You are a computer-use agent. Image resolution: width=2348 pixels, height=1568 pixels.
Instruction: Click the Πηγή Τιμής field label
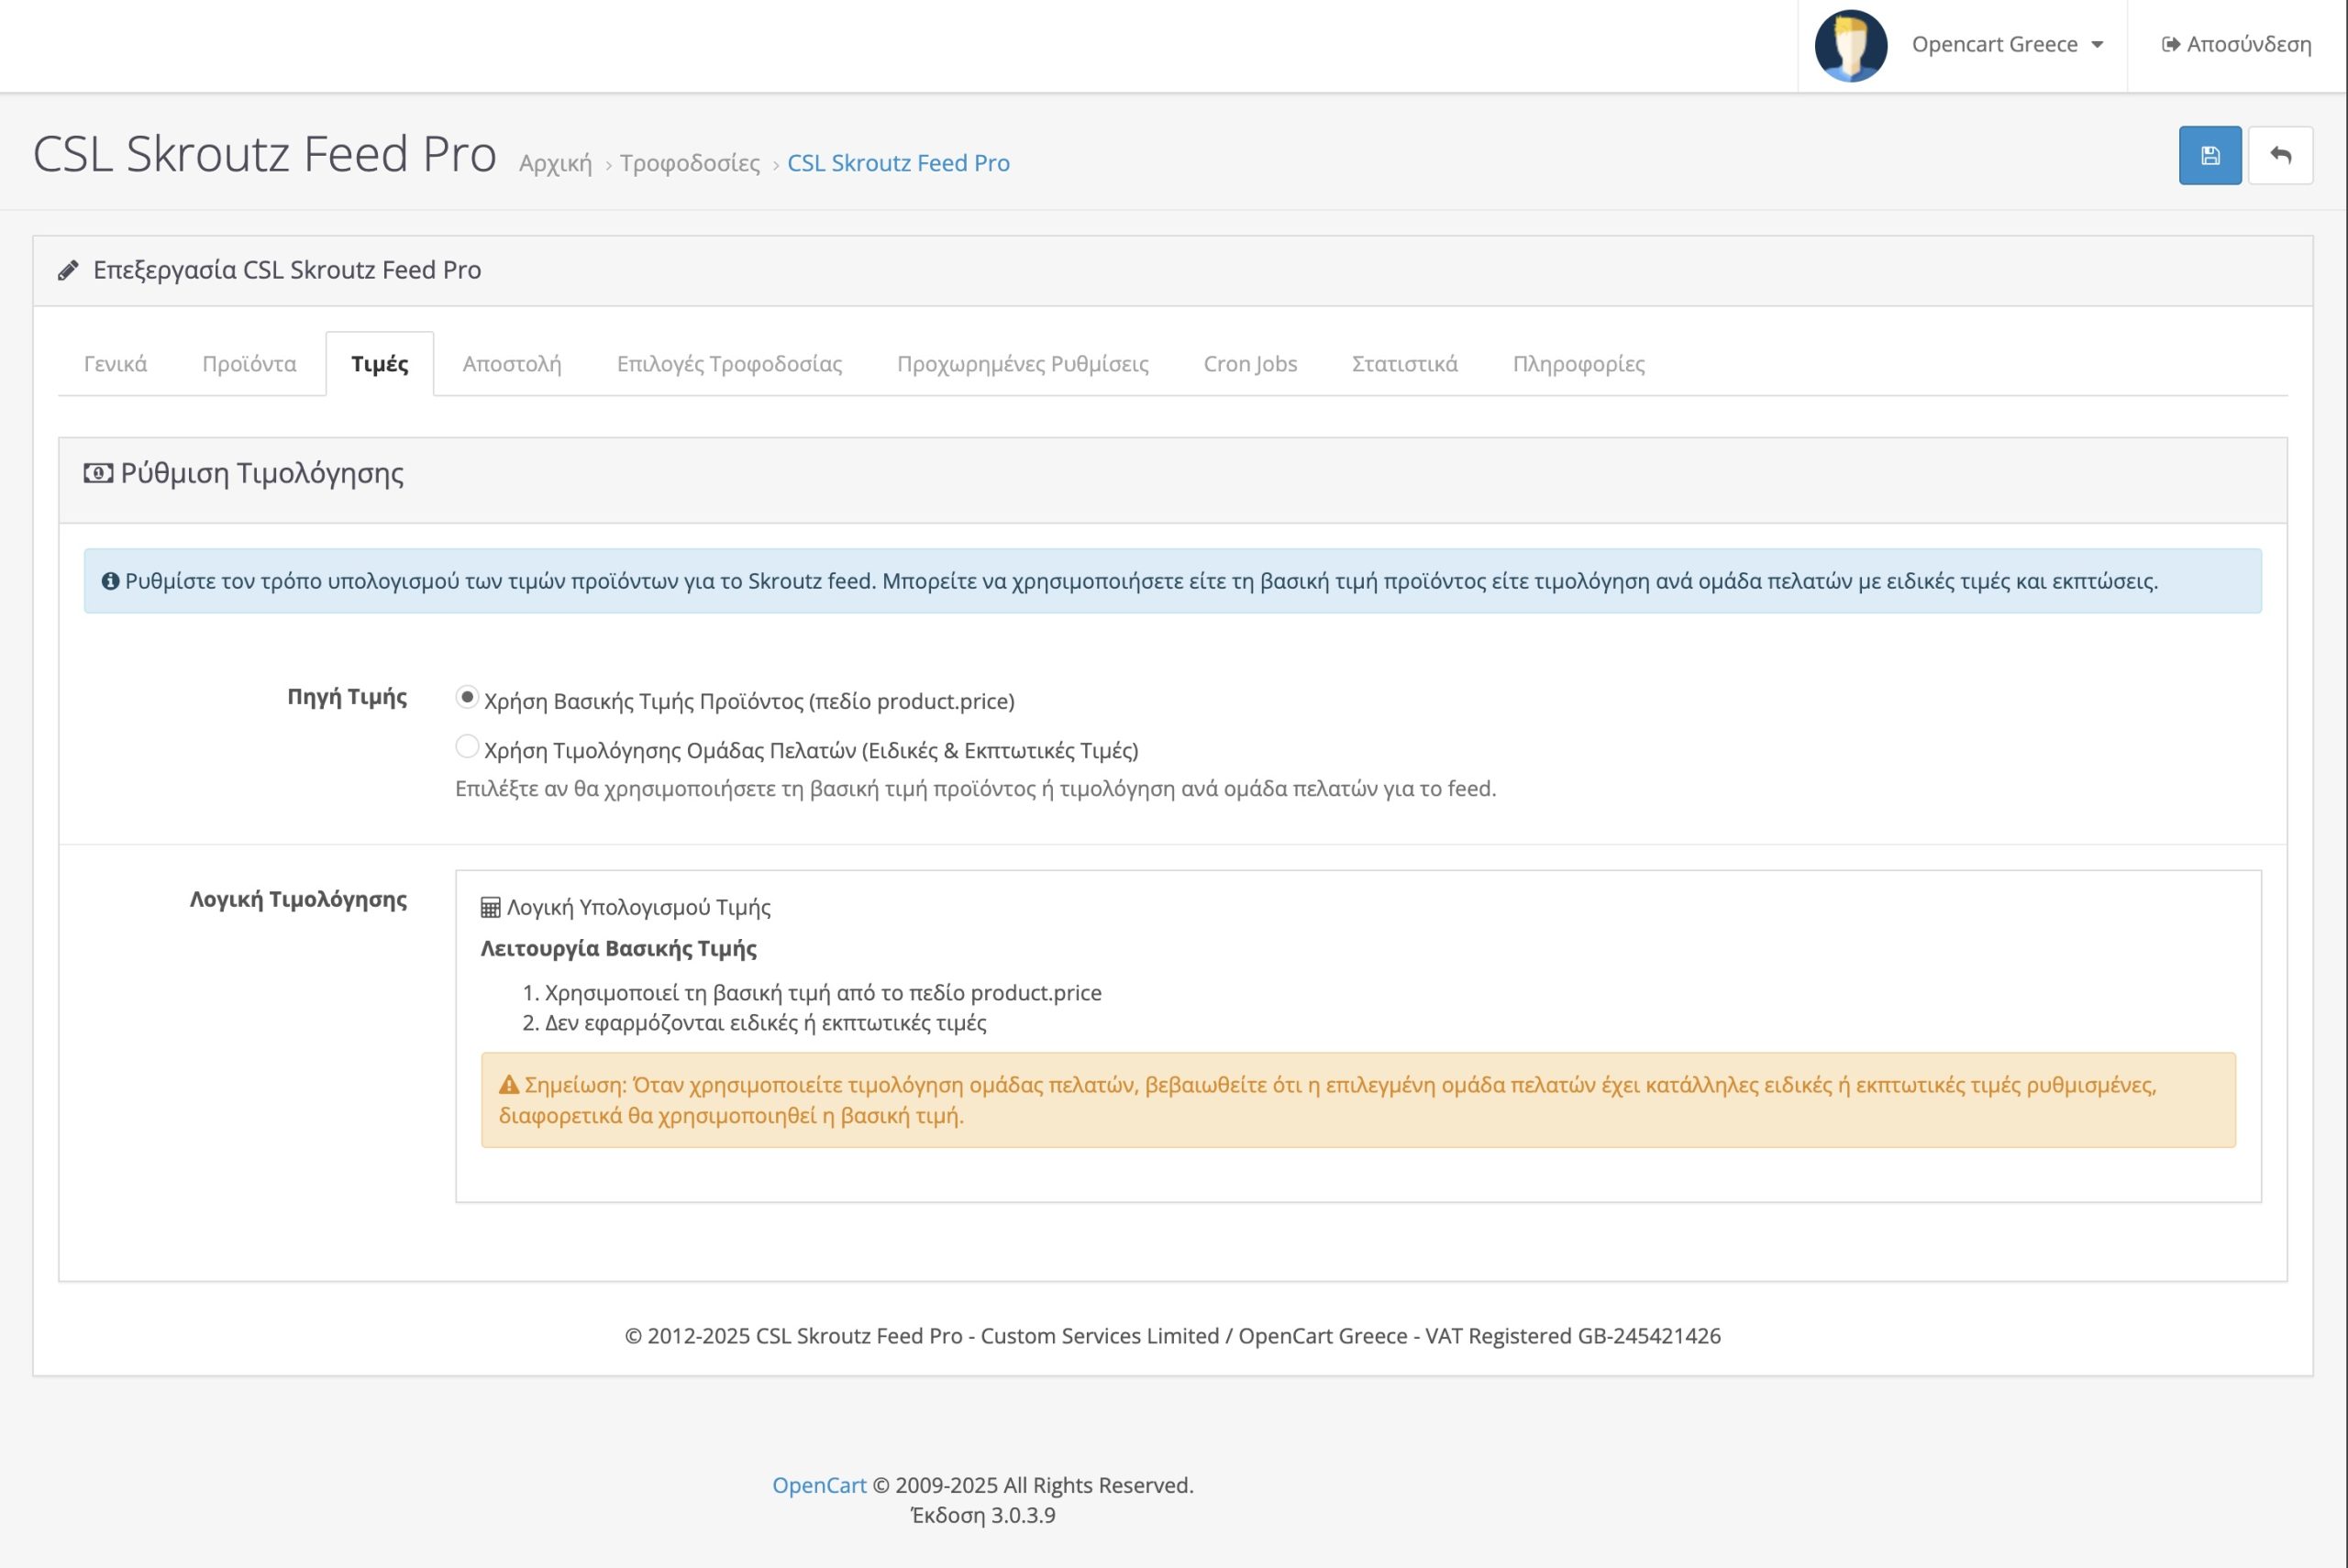tap(347, 697)
